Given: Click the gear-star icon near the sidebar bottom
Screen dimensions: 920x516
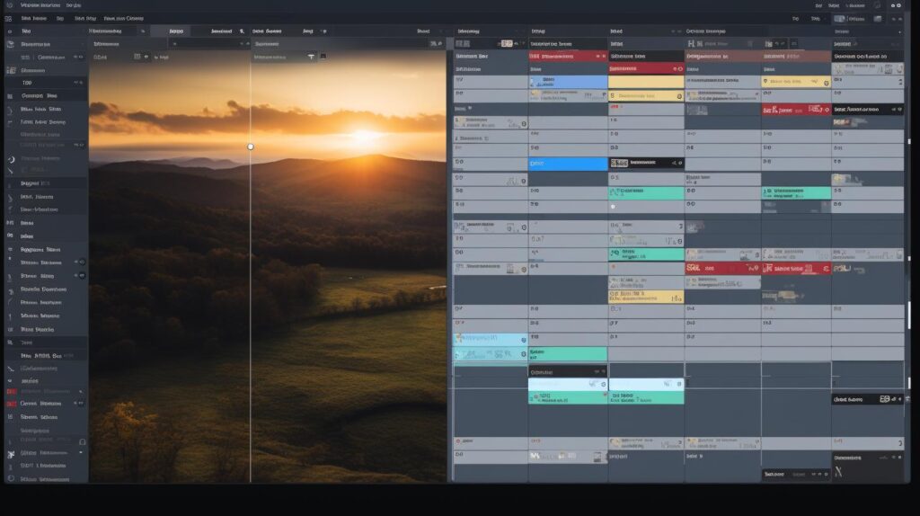Looking at the screenshot, I should click(x=11, y=454).
